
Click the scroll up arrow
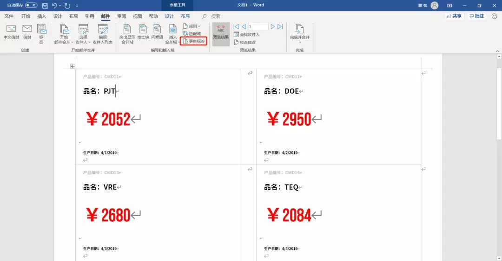[499, 56]
